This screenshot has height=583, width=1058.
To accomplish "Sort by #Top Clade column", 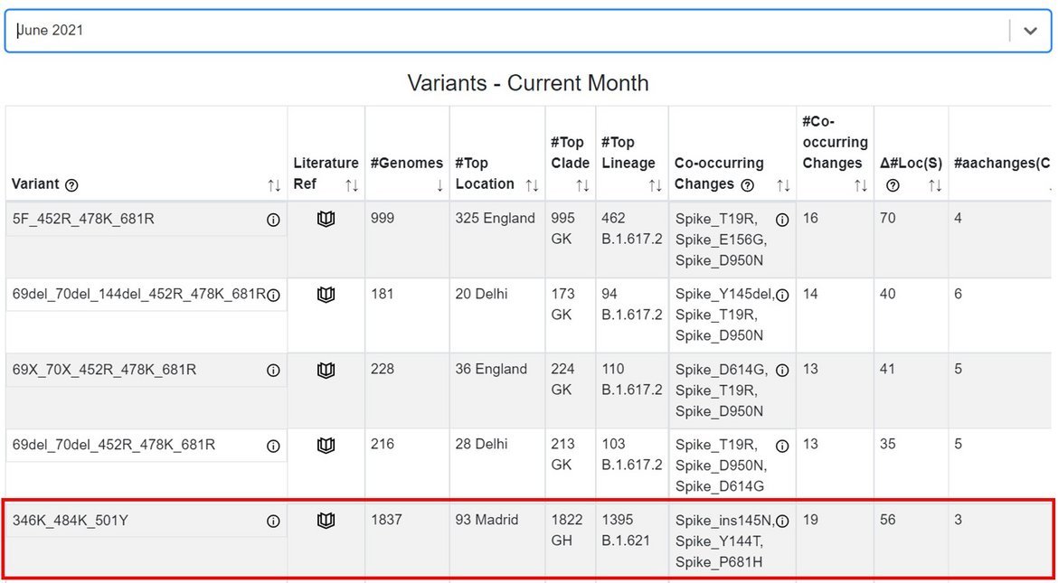I will tap(582, 185).
